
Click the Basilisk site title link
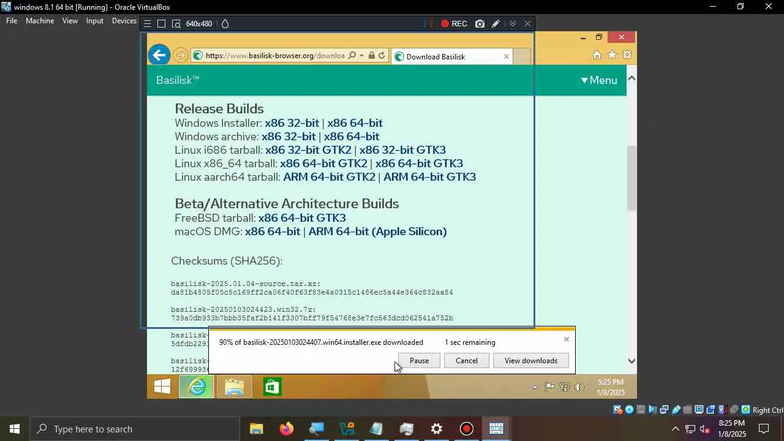coord(178,80)
